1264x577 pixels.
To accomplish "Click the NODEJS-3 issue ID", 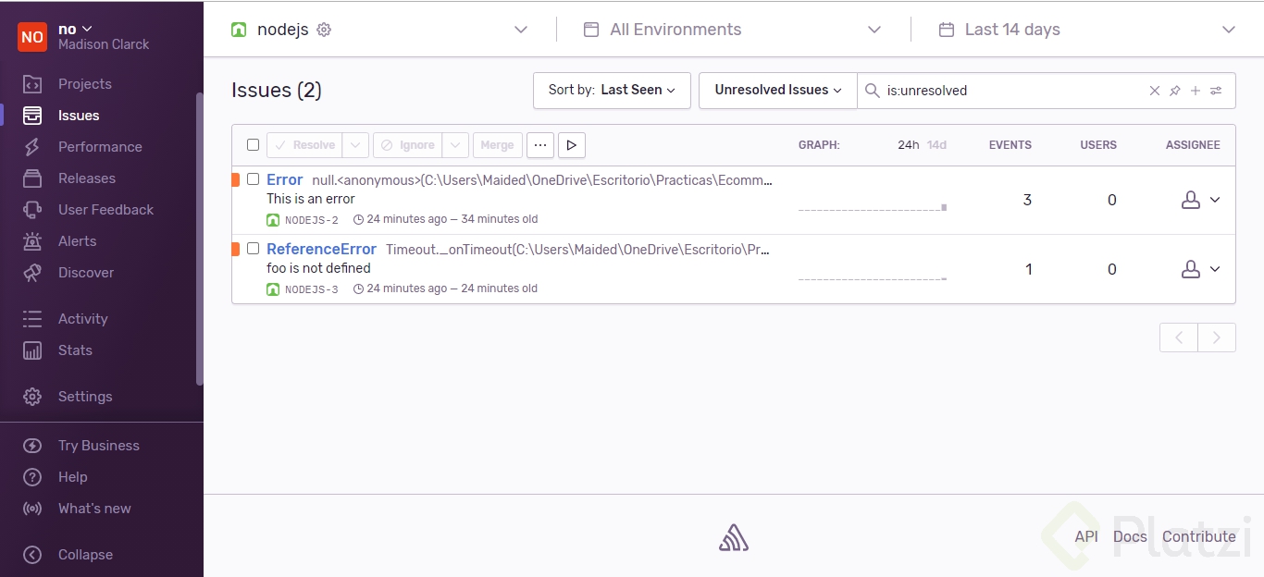I will [312, 289].
